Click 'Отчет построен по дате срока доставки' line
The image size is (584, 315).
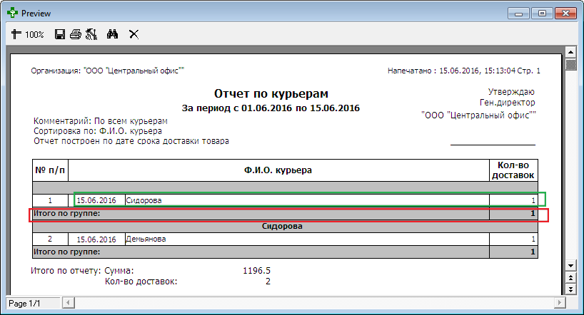pyautogui.click(x=131, y=141)
